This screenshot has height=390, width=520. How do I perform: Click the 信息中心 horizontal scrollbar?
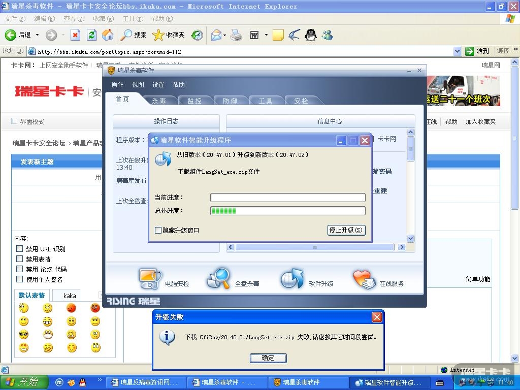(316, 247)
